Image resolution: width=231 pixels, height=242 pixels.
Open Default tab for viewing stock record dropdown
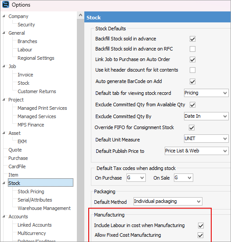coord(206,93)
